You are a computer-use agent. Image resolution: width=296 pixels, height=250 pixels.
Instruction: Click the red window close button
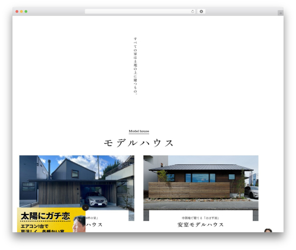pos(17,11)
